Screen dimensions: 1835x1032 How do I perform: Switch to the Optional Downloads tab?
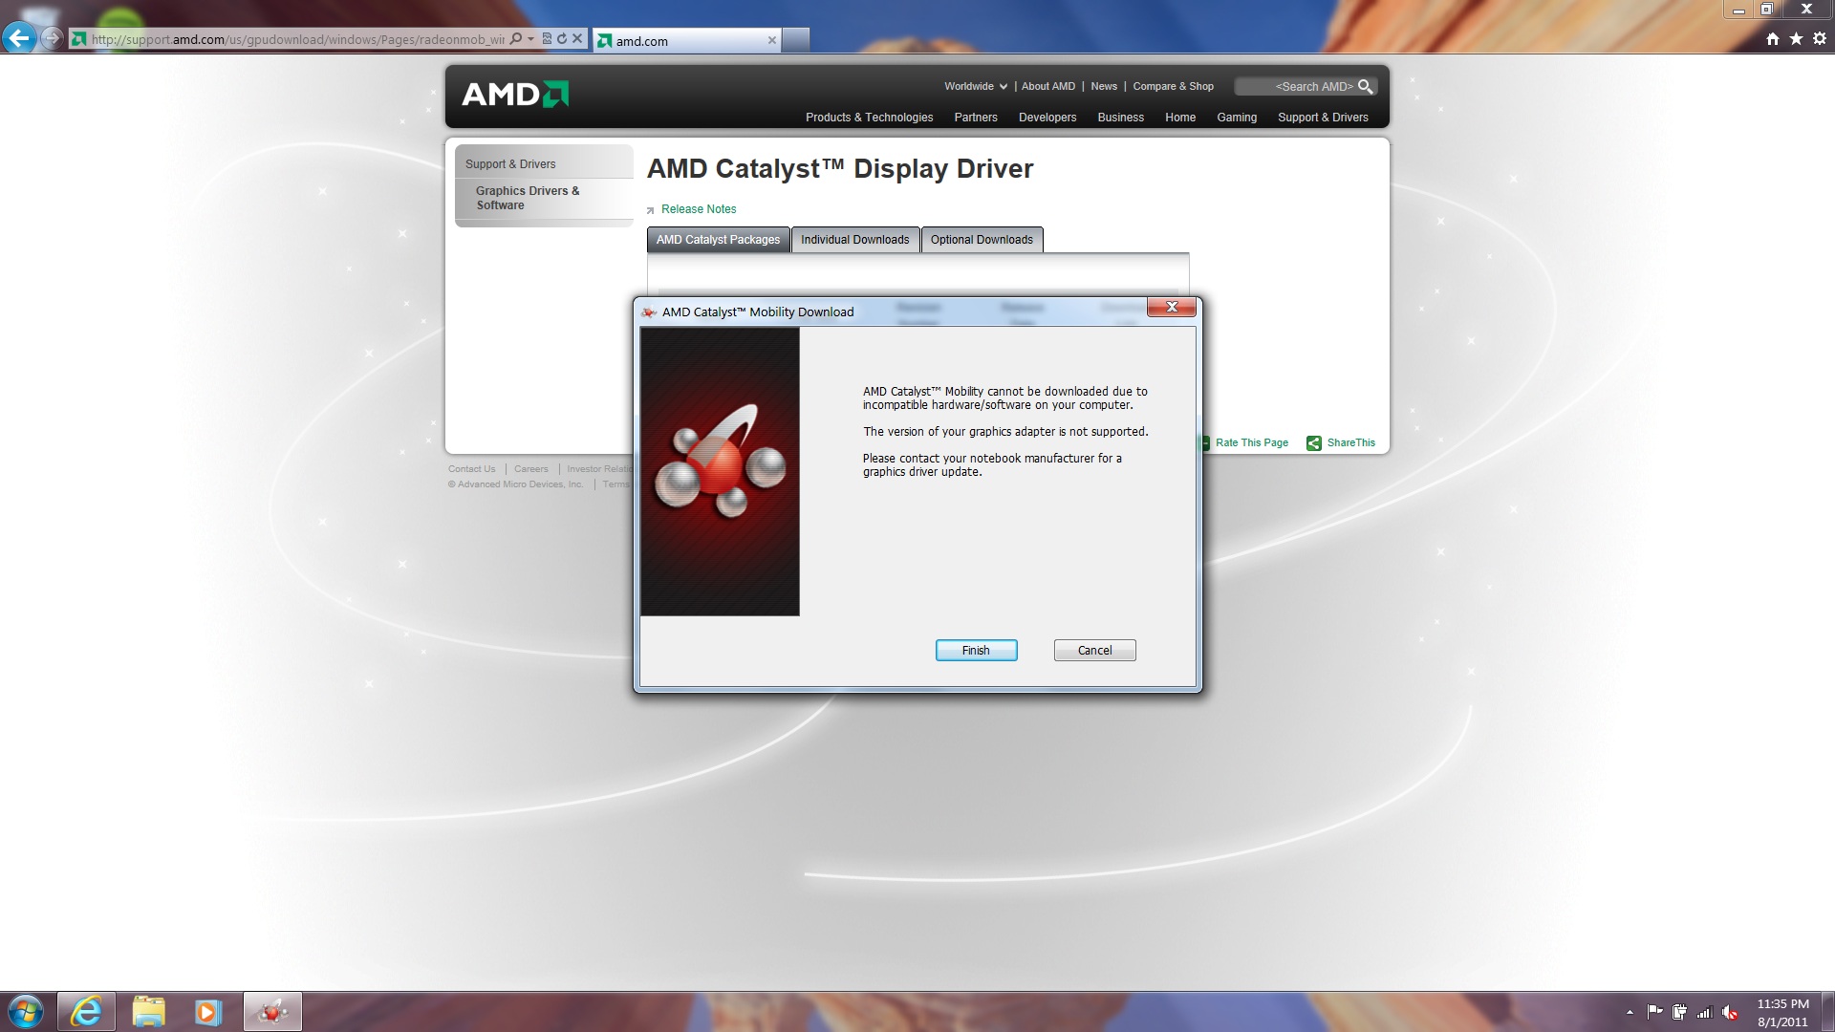coord(982,240)
